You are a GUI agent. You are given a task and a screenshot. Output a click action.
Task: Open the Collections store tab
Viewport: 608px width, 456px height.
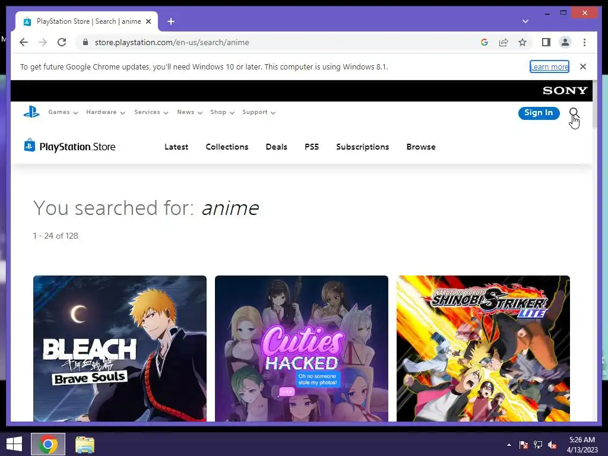(x=227, y=147)
